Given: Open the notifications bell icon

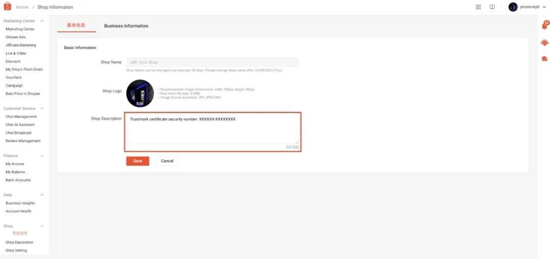Looking at the screenshot, I should pyautogui.click(x=545, y=25).
